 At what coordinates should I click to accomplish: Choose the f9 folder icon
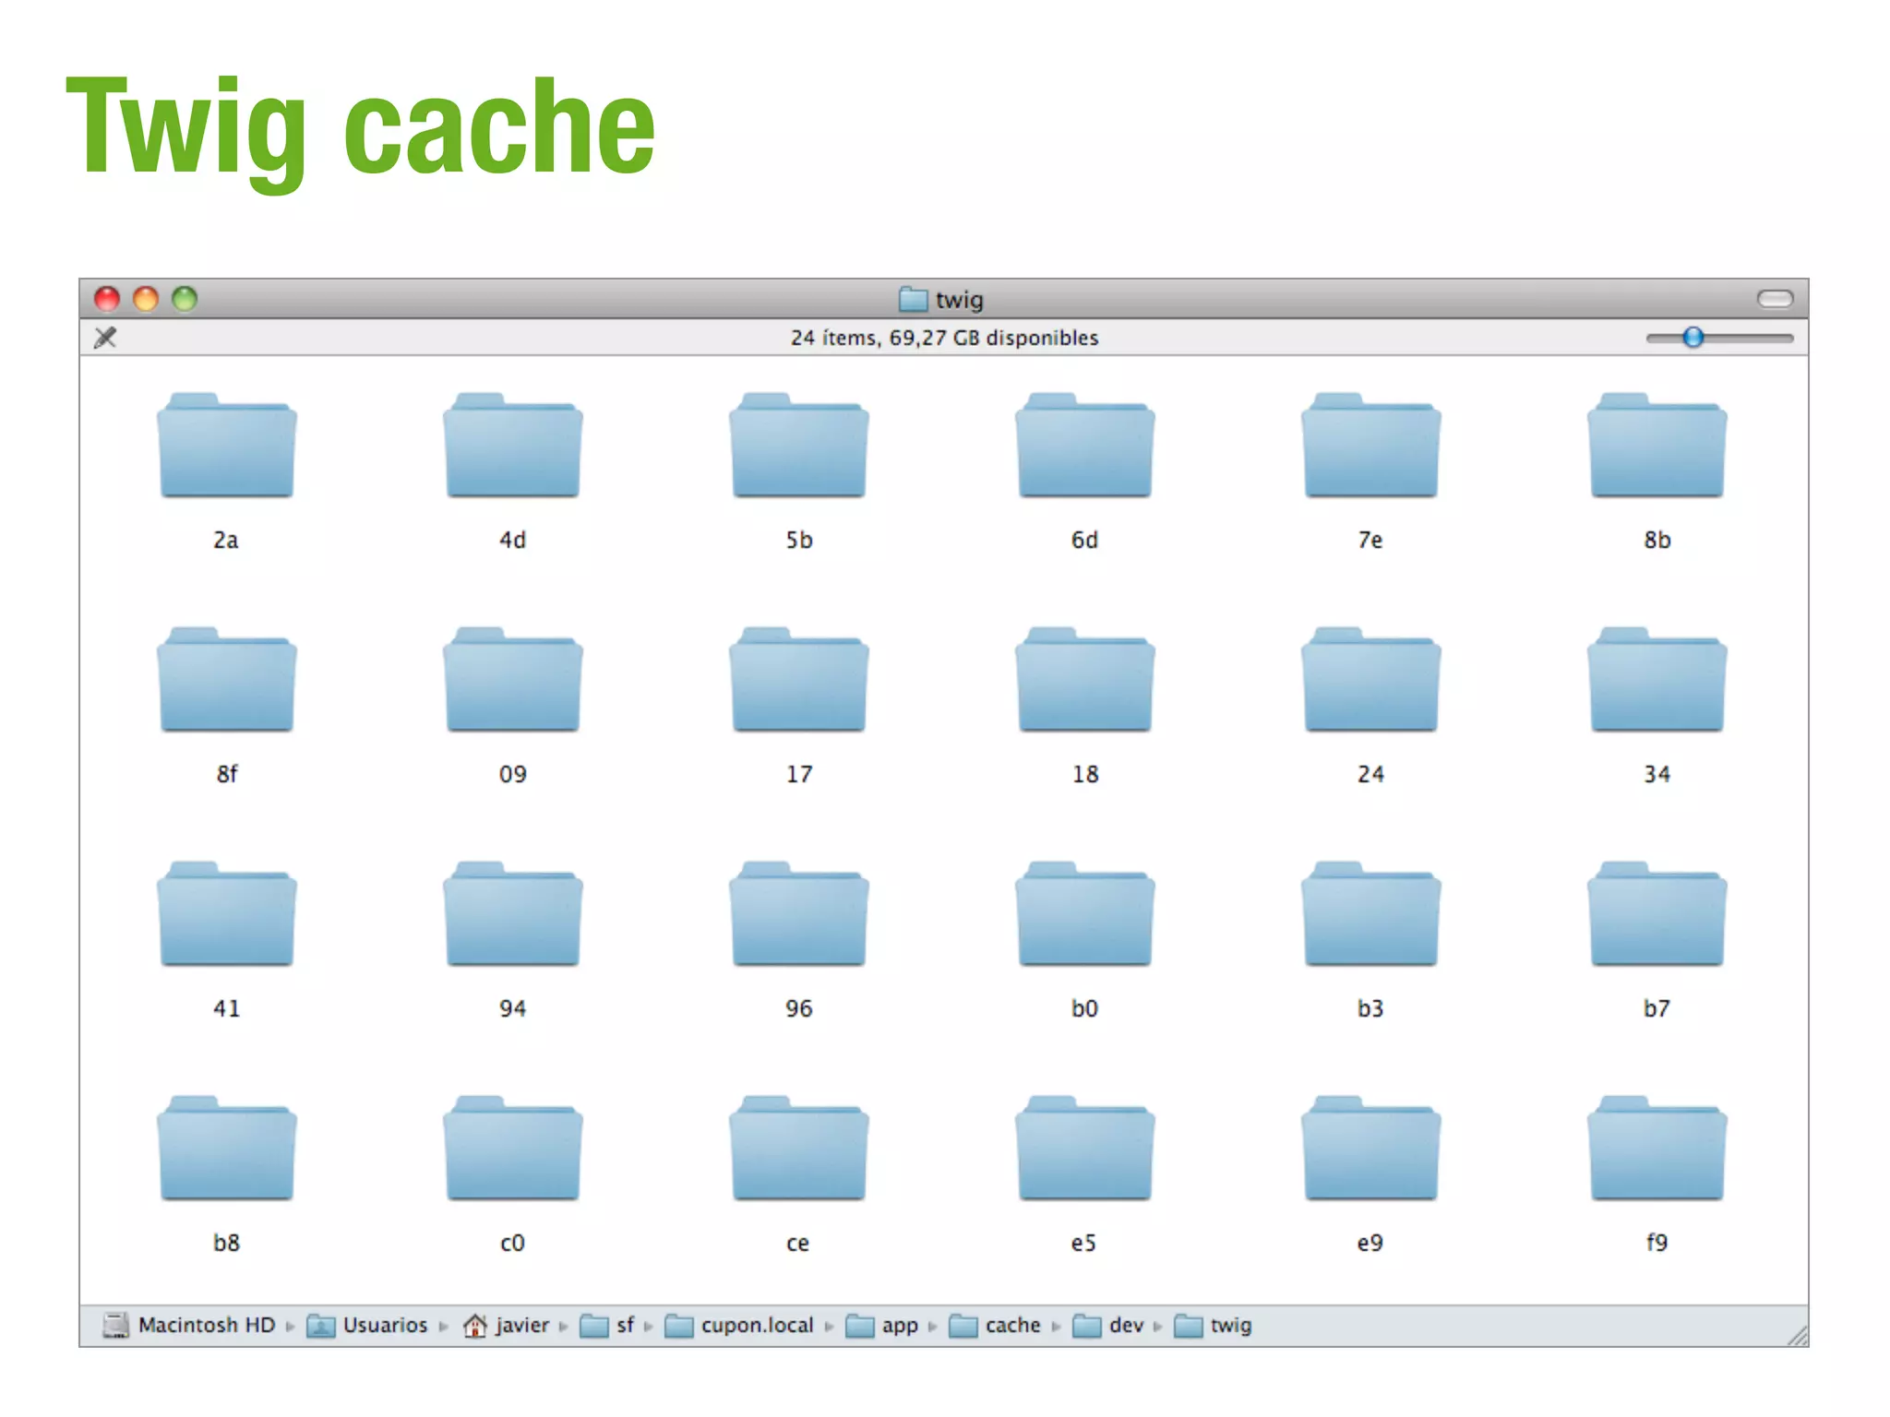click(x=1657, y=1149)
